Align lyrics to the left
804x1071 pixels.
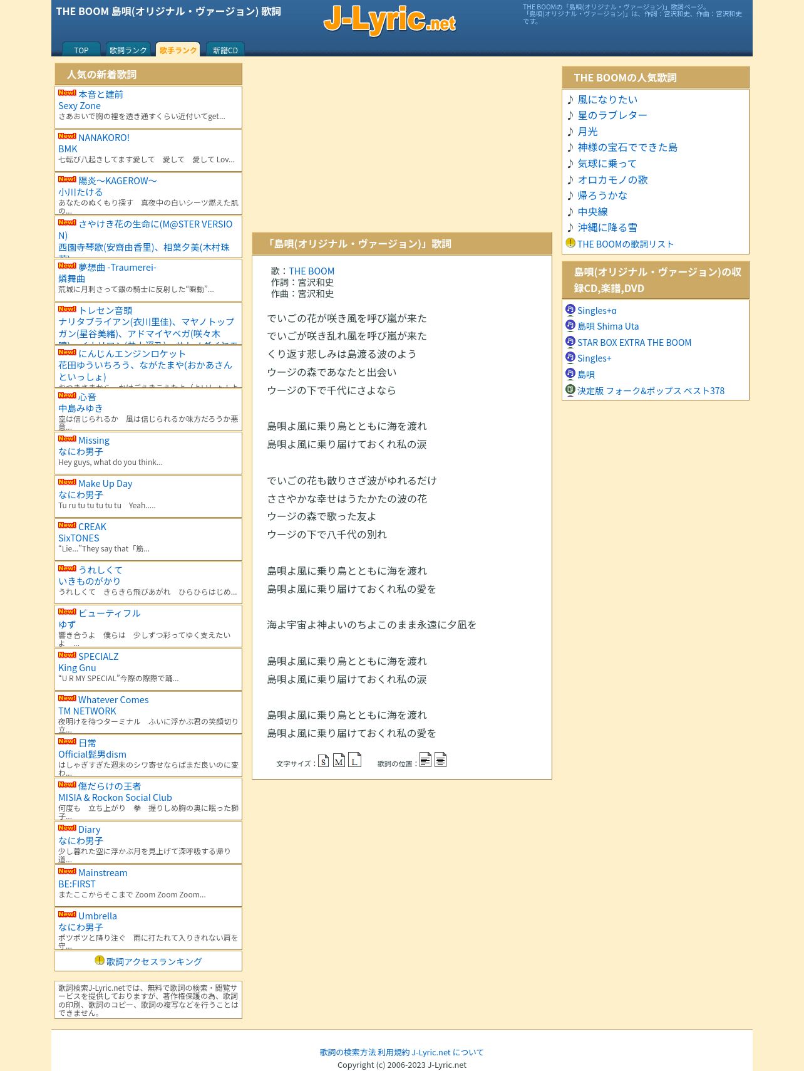[425, 760]
